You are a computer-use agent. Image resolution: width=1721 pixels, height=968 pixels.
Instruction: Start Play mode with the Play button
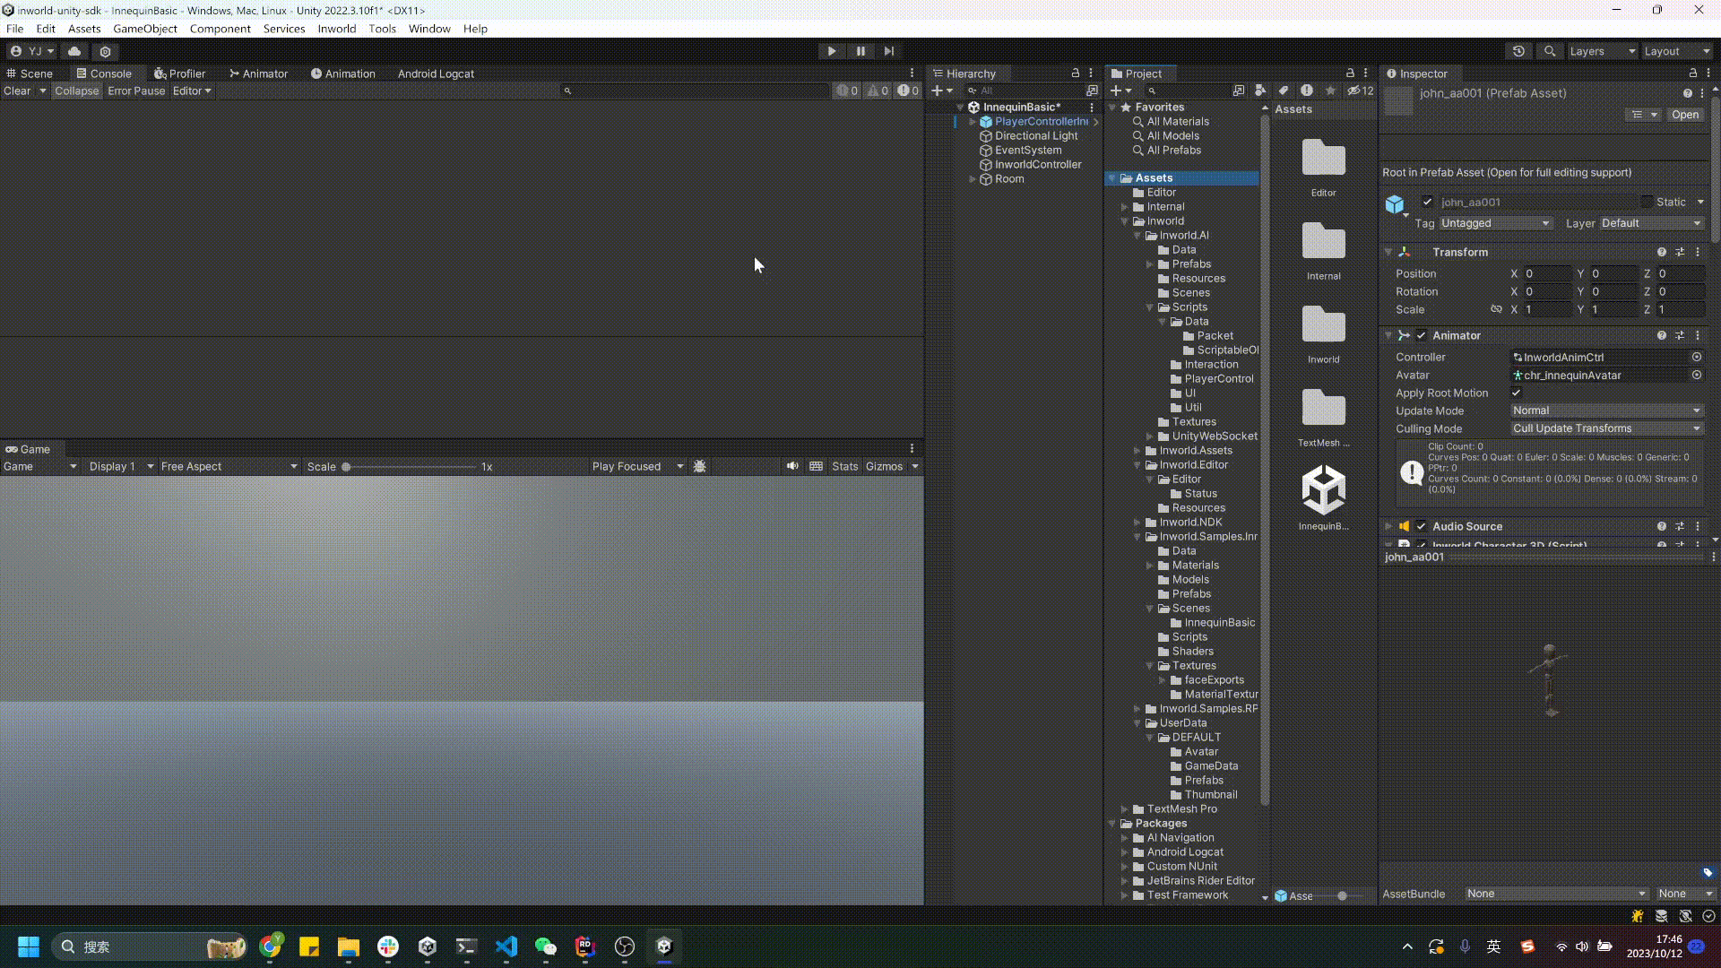(x=832, y=51)
